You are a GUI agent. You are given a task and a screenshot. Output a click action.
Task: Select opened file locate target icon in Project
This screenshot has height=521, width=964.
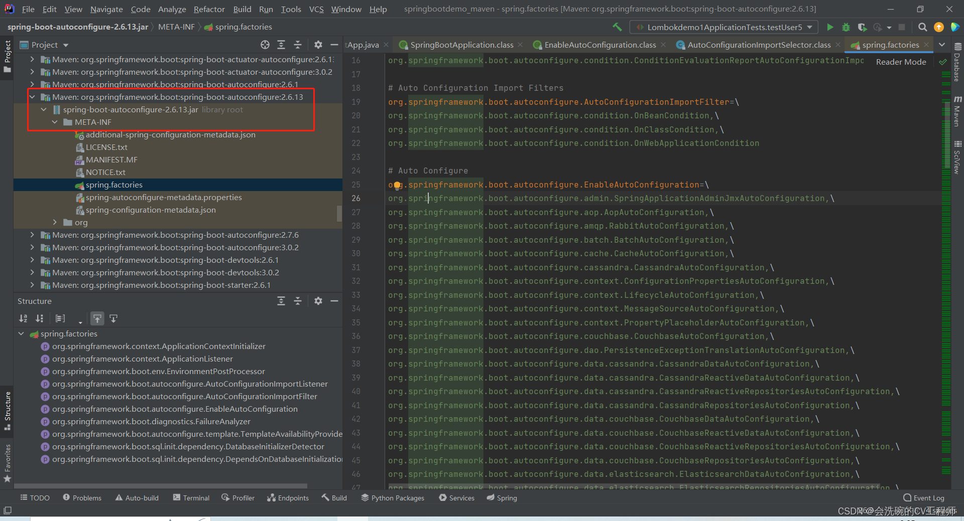265,45
